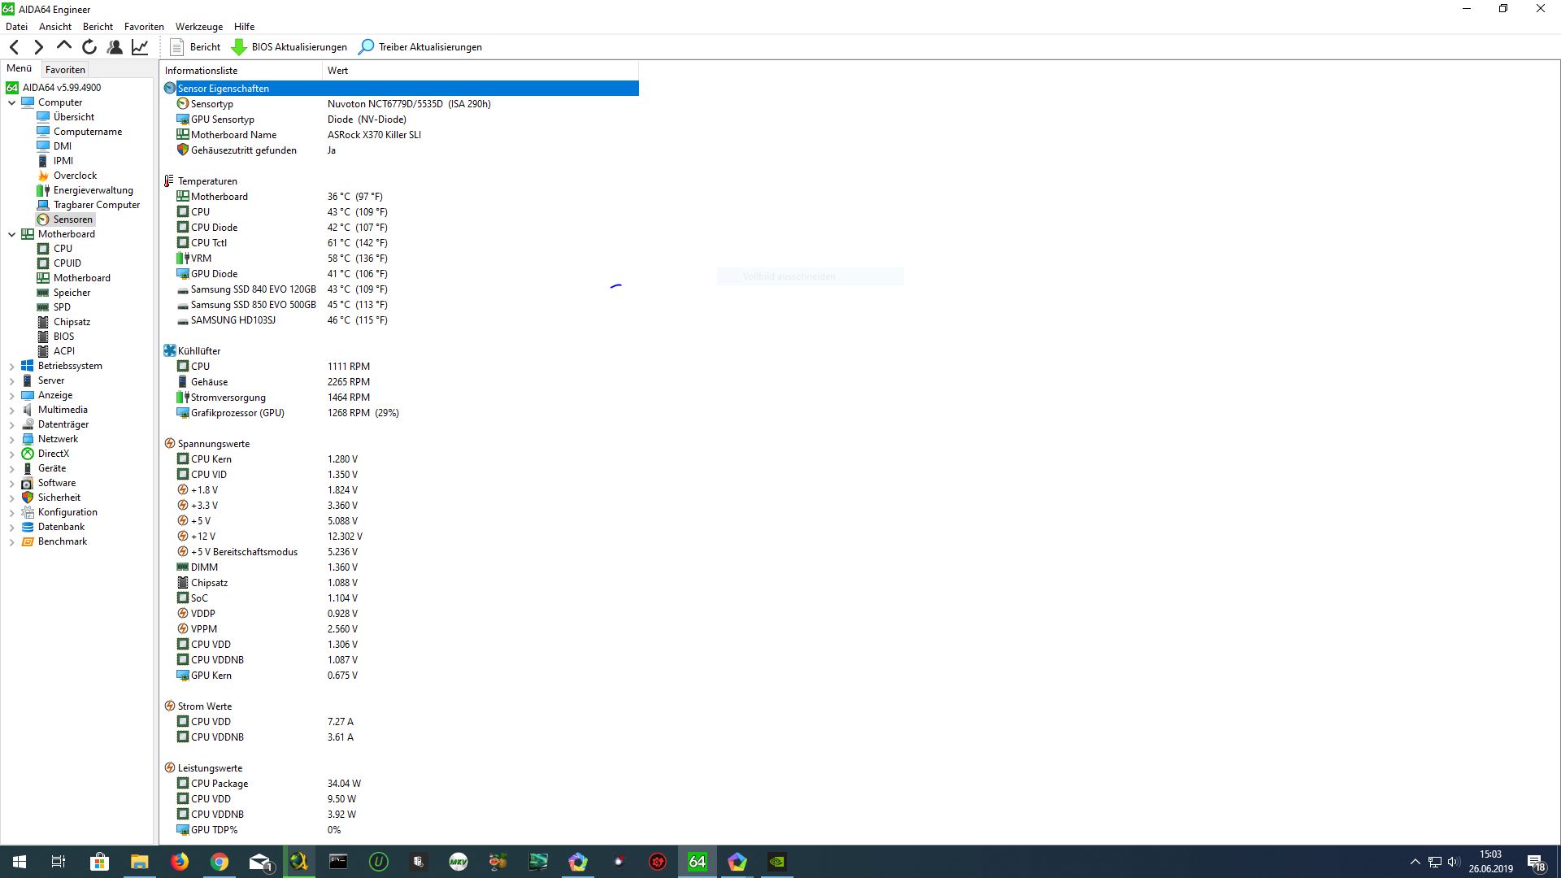Open Firefox from the taskbar

pyautogui.click(x=180, y=862)
